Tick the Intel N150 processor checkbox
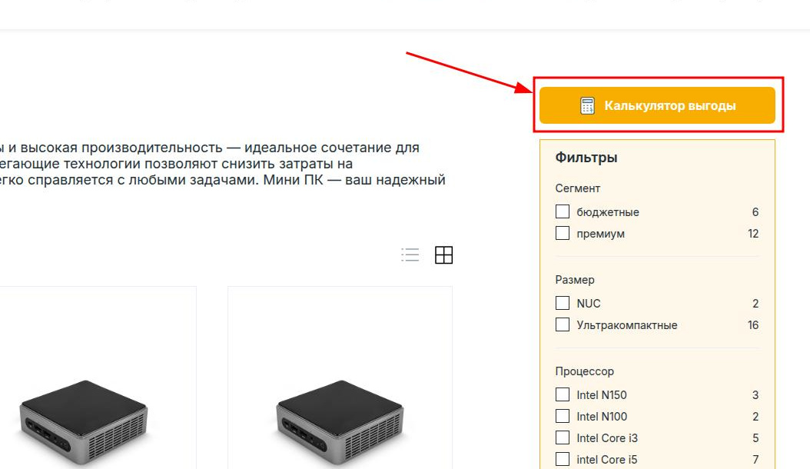810x469 pixels. tap(563, 394)
